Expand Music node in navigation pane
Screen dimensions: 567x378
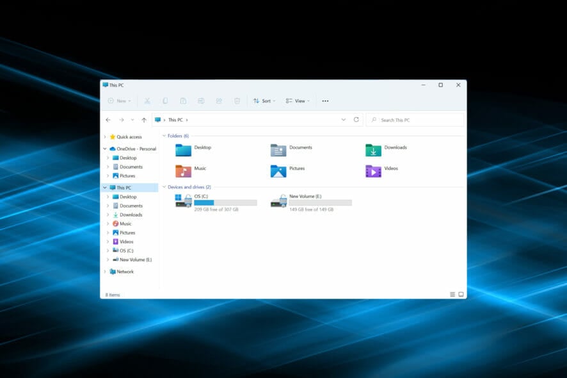point(108,224)
